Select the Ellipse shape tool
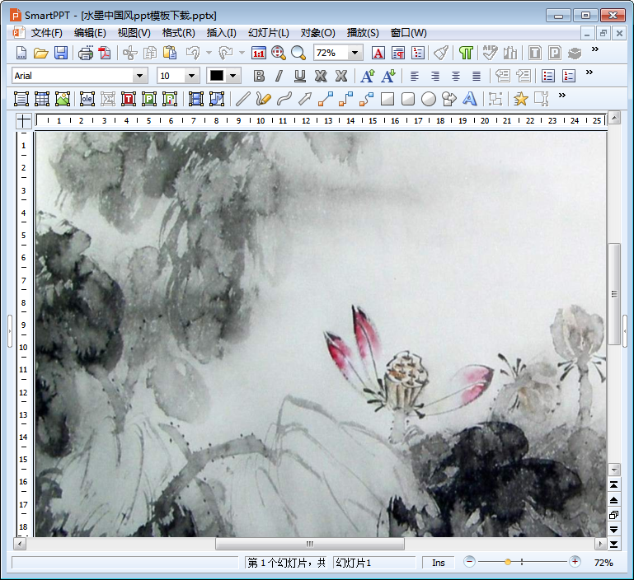 coord(429,99)
